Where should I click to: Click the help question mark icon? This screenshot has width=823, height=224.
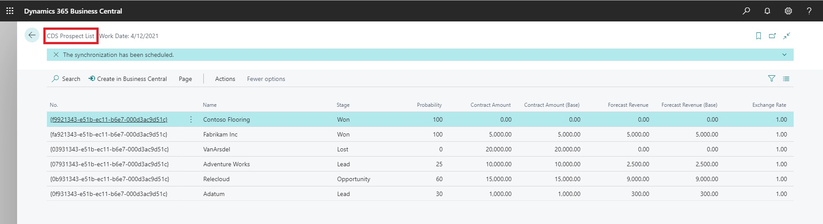(809, 11)
